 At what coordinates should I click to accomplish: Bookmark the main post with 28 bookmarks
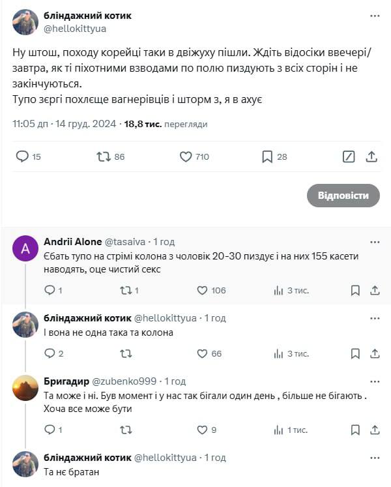coord(267,156)
